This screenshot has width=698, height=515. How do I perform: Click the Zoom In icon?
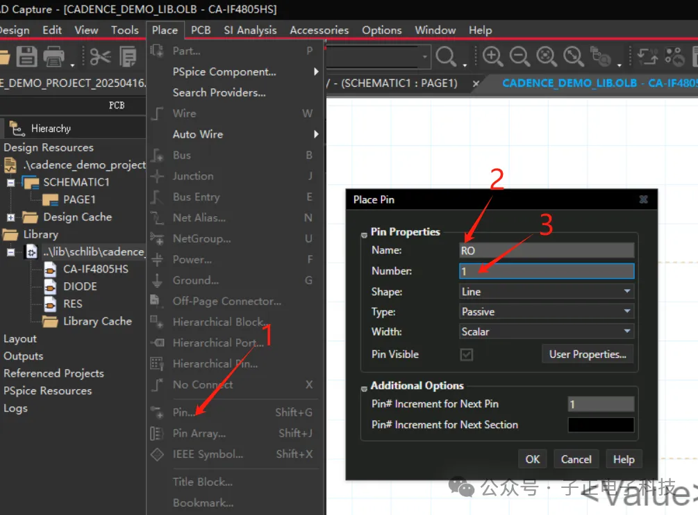[x=492, y=56]
